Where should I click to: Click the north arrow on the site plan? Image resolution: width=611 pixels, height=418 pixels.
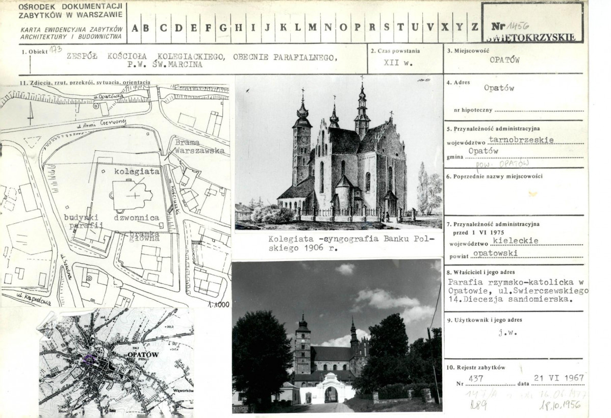tap(31, 113)
